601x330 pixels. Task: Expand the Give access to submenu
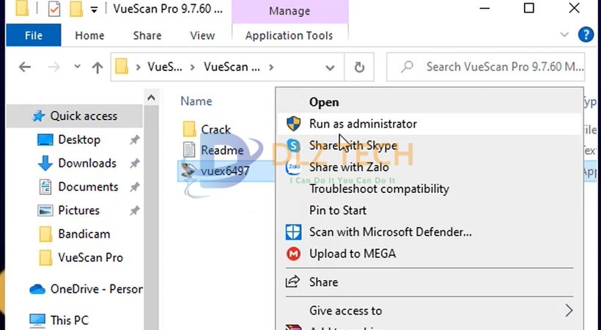tap(569, 310)
